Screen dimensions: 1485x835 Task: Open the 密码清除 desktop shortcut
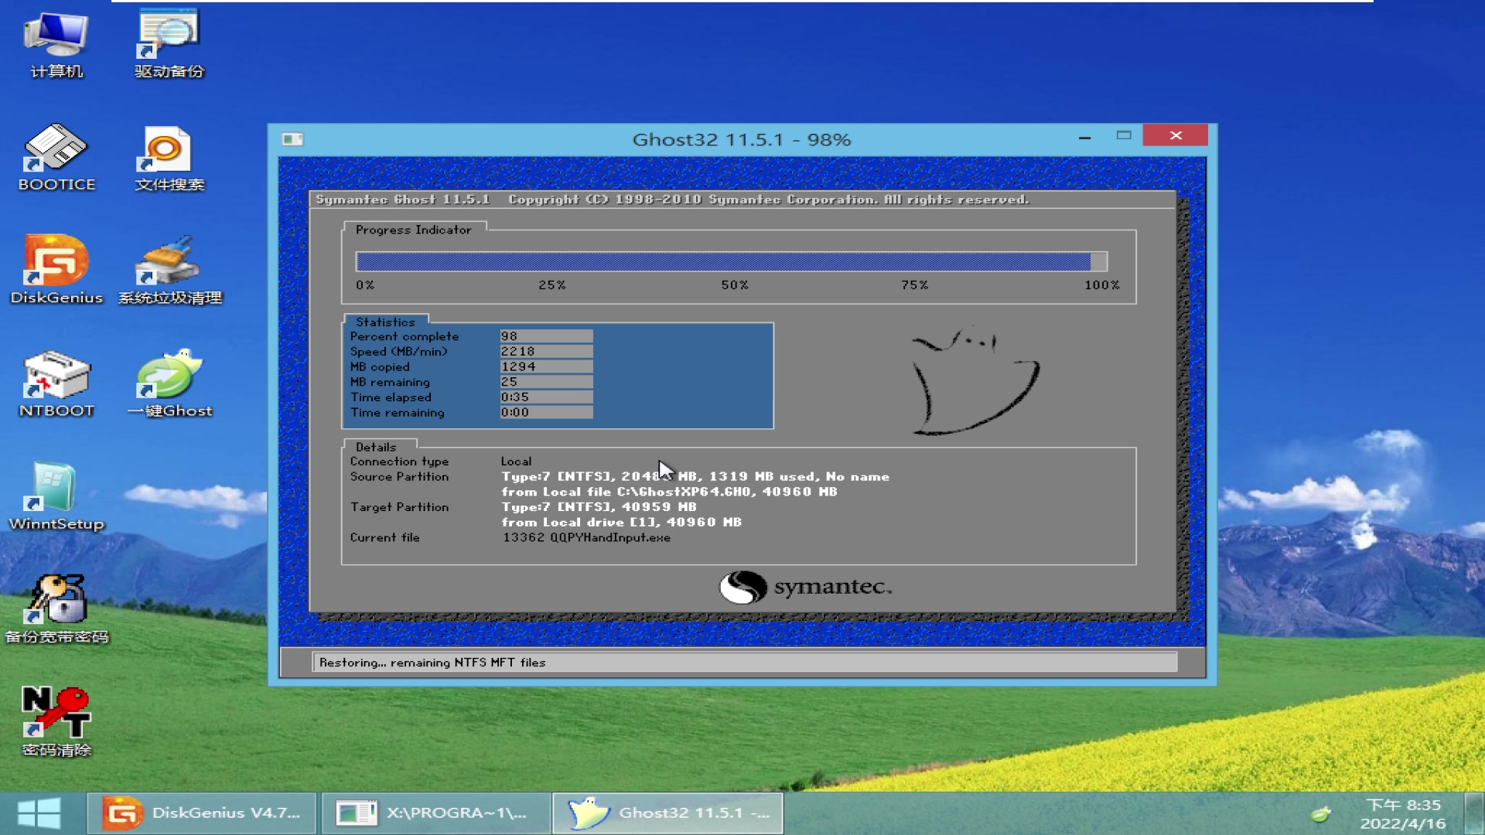(56, 723)
